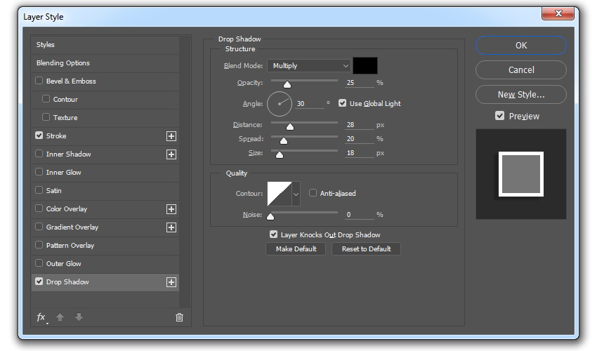Select the Pattern Overlay settings row
Viewport: 597px width, 351px height.
(105, 246)
